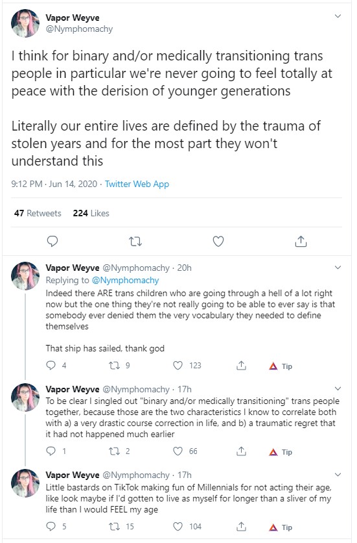Viewport: 357px width, 543px height.
Task: Open the Twitter Web App link
Action: click(137, 184)
